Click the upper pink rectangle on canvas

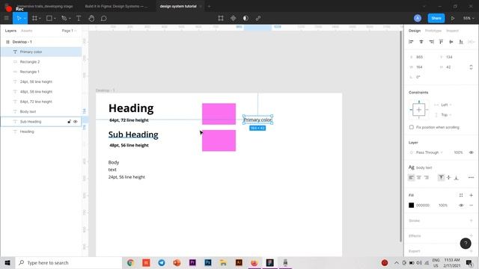(x=219, y=114)
